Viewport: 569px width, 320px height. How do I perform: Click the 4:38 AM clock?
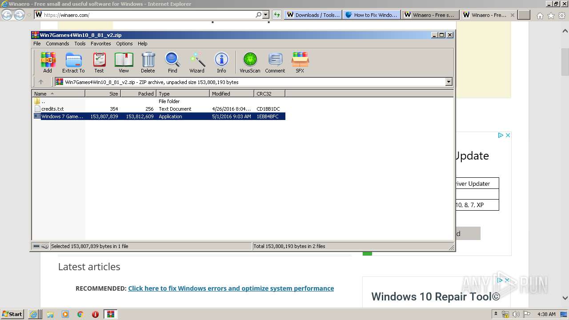pyautogui.click(x=546, y=314)
